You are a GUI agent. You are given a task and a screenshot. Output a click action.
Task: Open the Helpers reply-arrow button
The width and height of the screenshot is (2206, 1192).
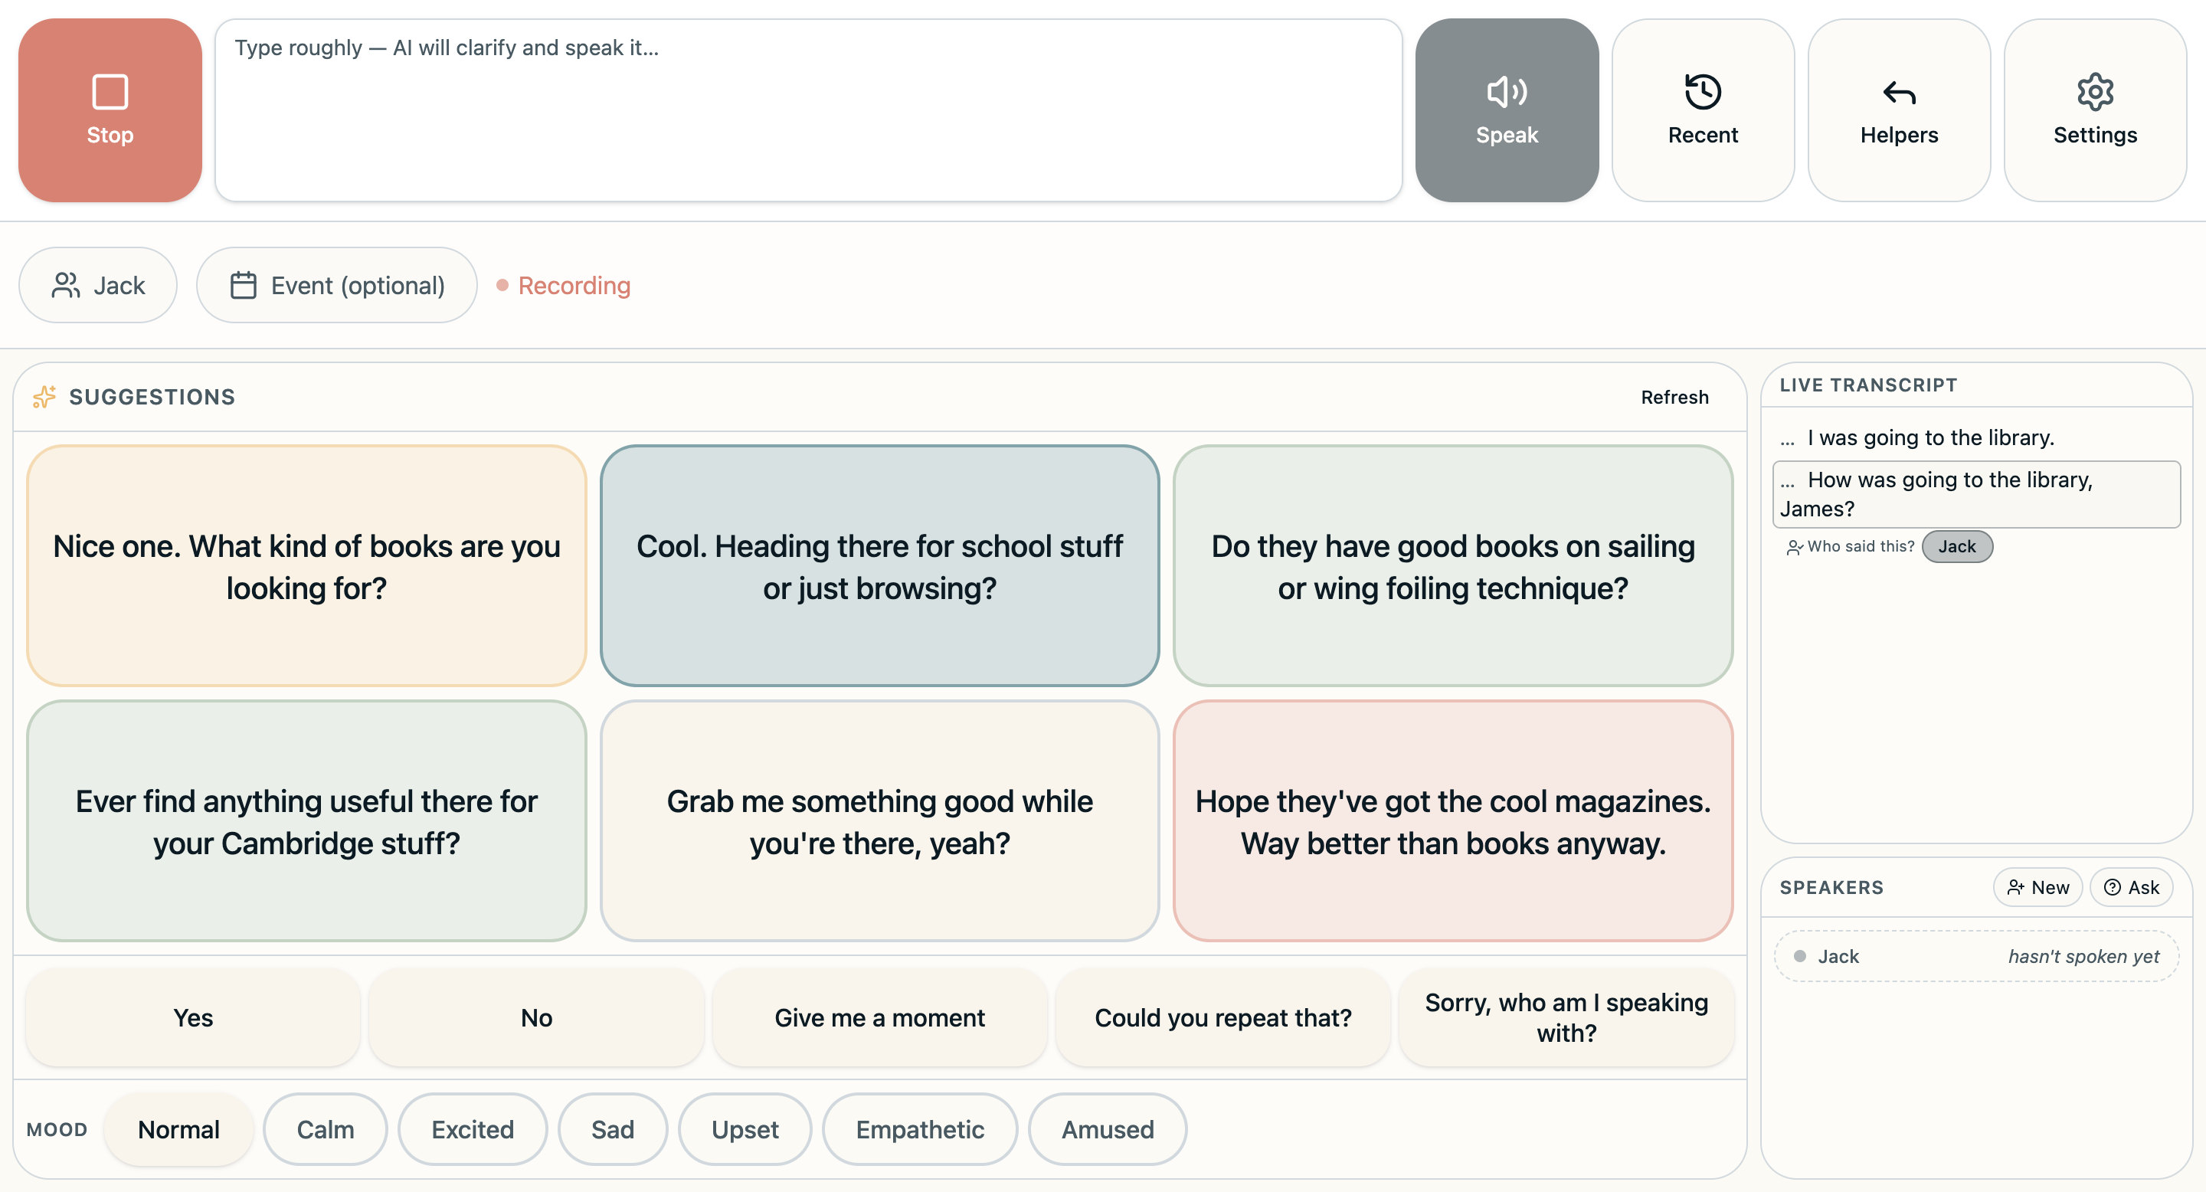[1899, 110]
